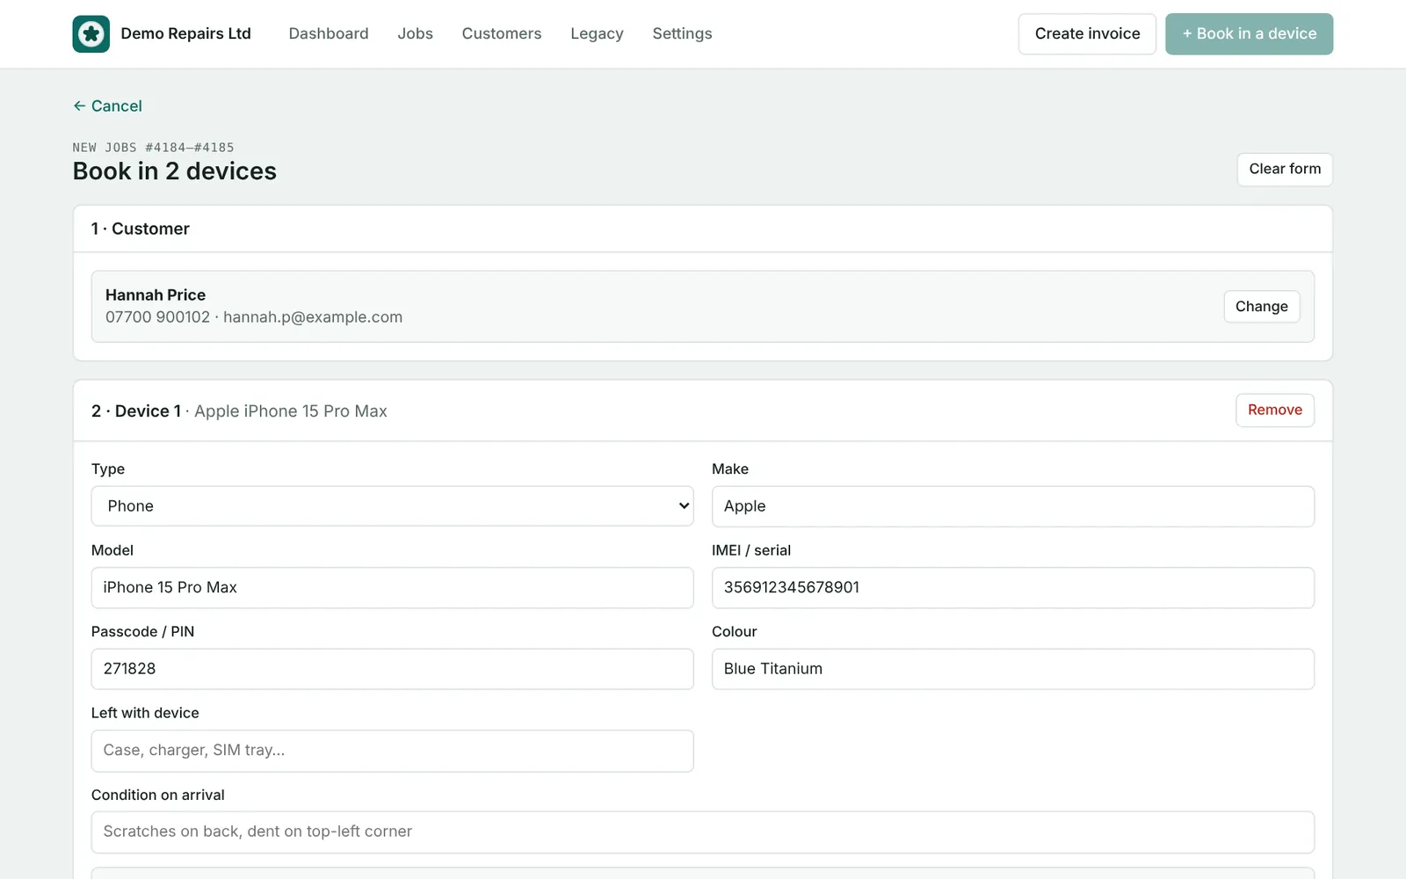Click the Passcode / PIN field
Image resolution: width=1406 pixels, height=879 pixels.
click(392, 669)
